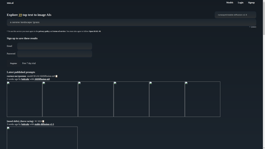Open the fifth image of the AltDiffusion-m9 prompt
The image size is (265, 149).
167,99
